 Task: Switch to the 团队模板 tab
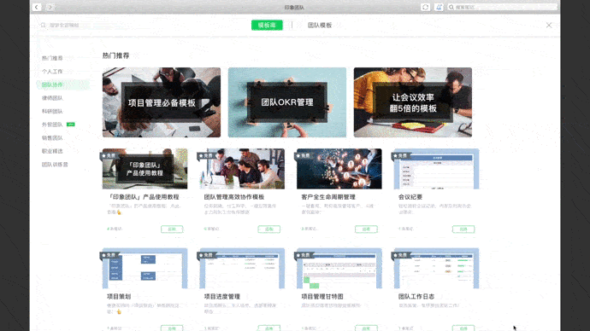[x=320, y=25]
